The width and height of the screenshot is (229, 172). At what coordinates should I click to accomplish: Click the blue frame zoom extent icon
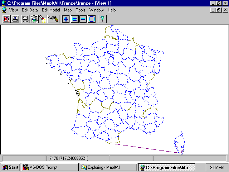tap(92, 19)
